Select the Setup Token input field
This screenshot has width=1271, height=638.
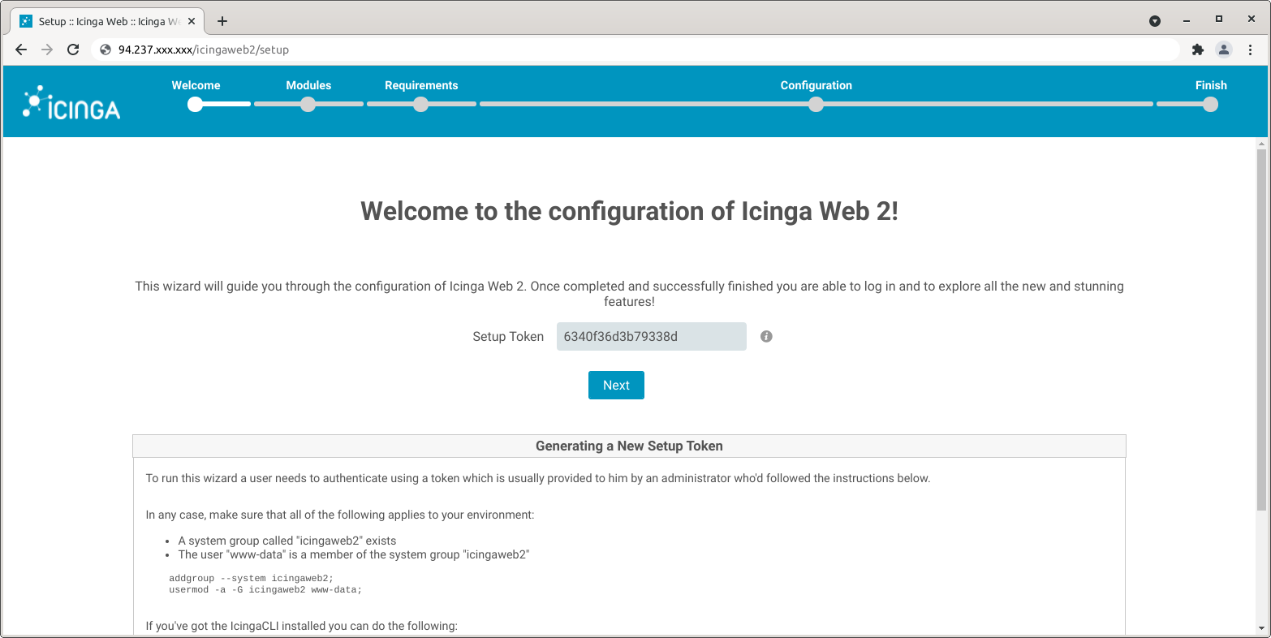[651, 336]
